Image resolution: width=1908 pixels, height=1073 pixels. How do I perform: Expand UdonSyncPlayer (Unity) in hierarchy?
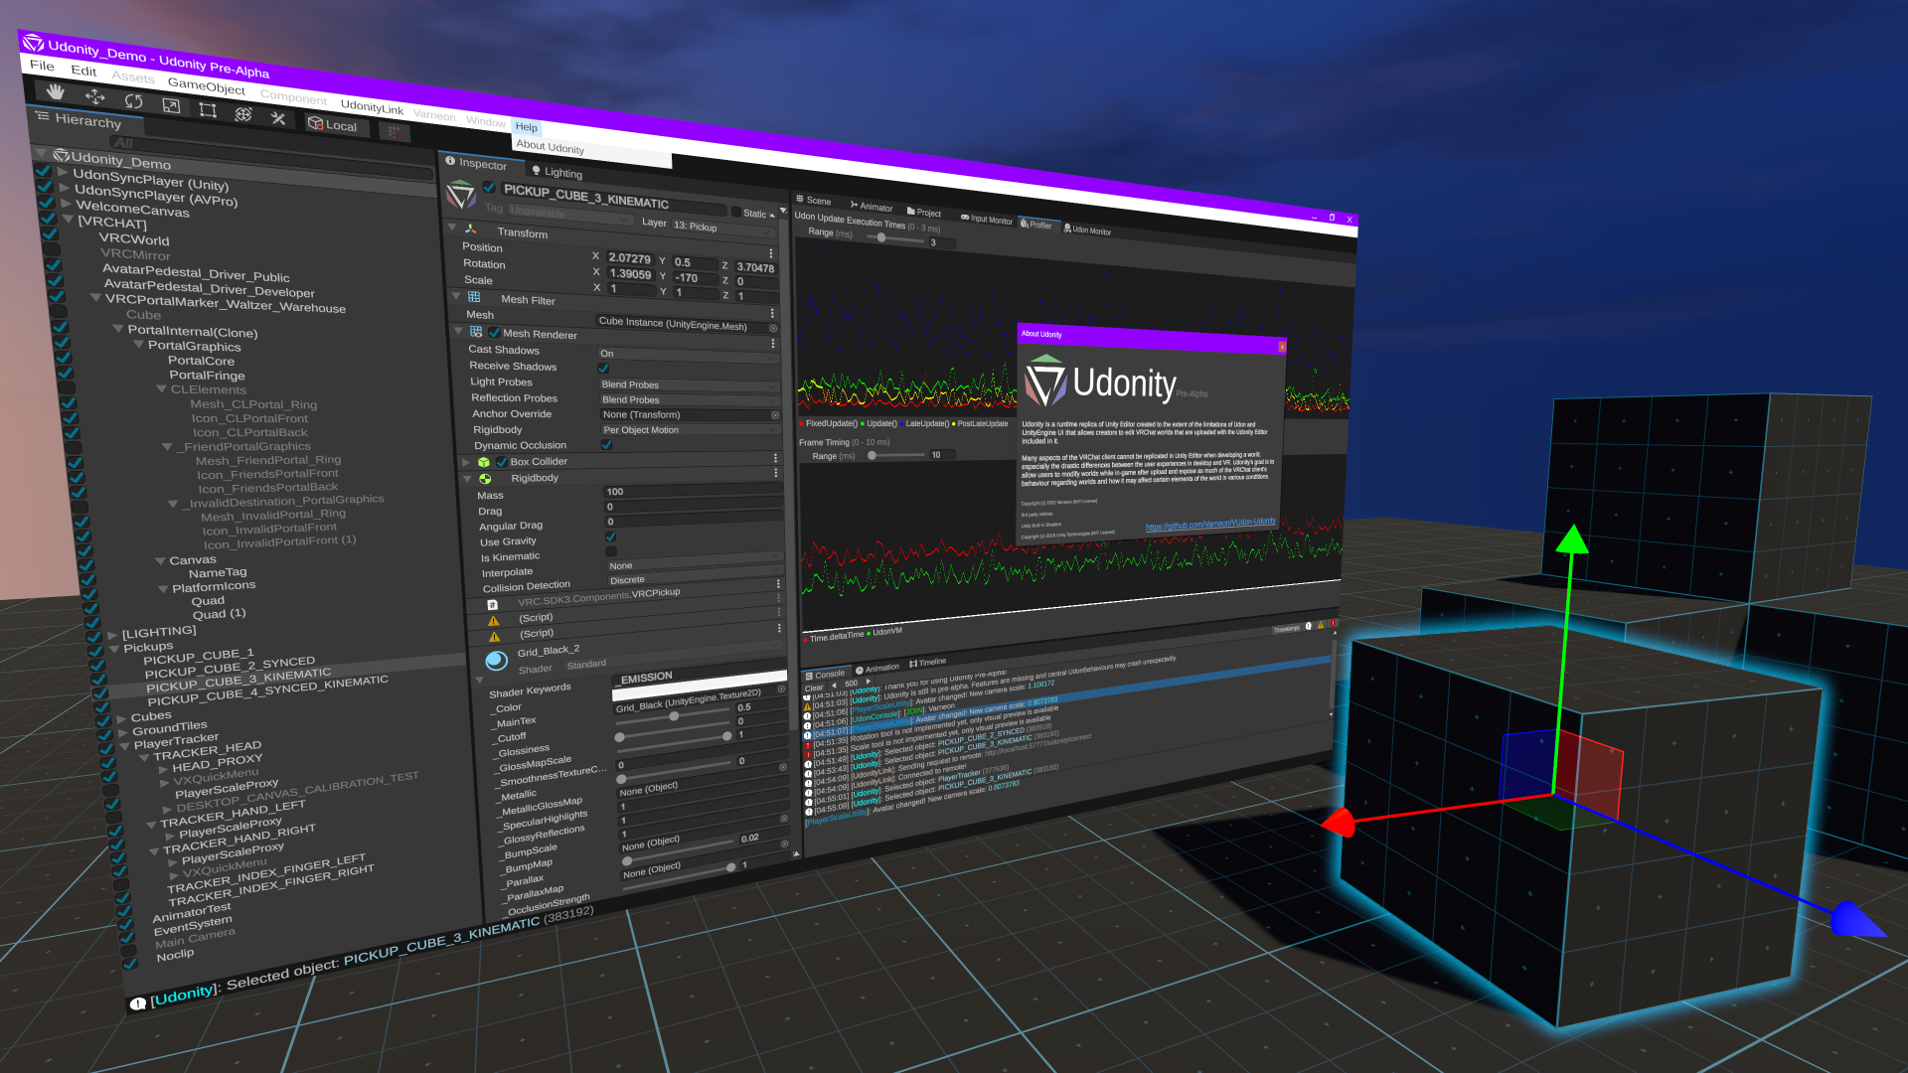coord(64,172)
